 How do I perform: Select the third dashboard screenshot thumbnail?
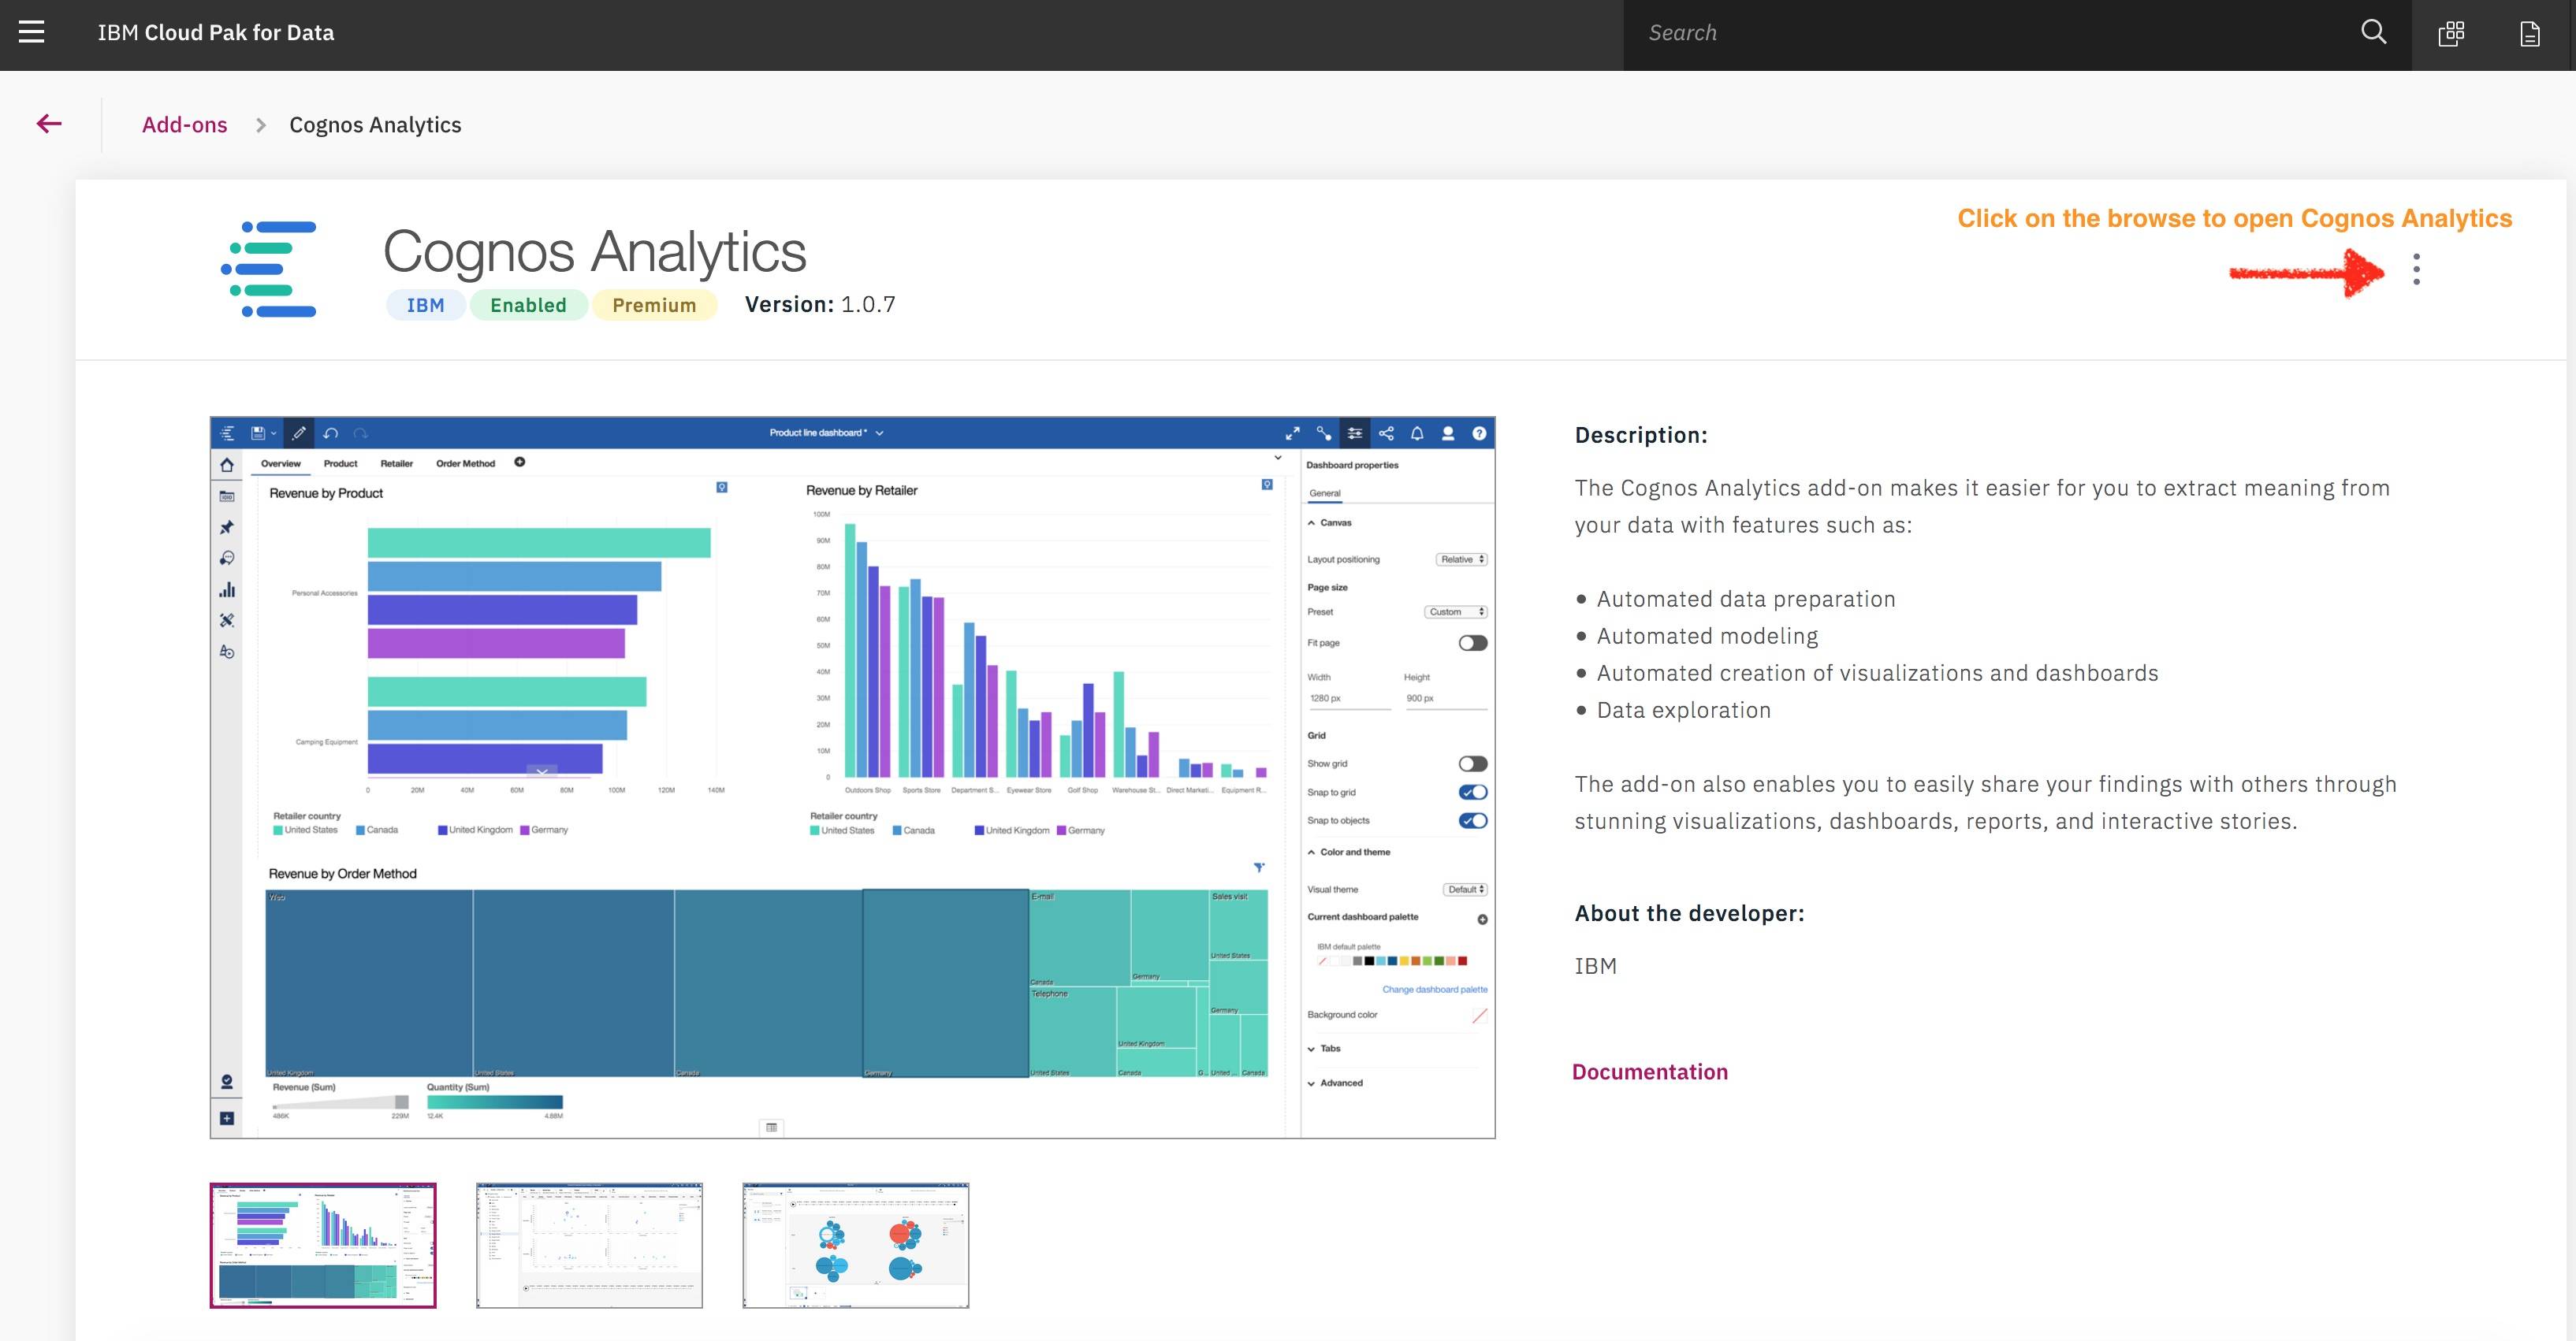pyautogui.click(x=856, y=1245)
